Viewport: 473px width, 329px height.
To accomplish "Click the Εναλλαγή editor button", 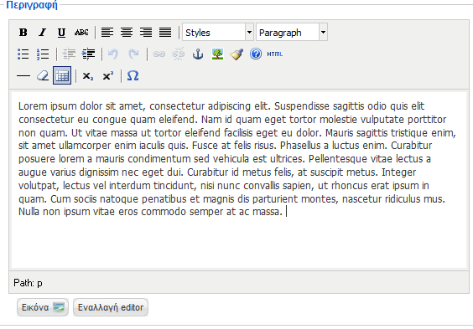I will (x=111, y=307).
